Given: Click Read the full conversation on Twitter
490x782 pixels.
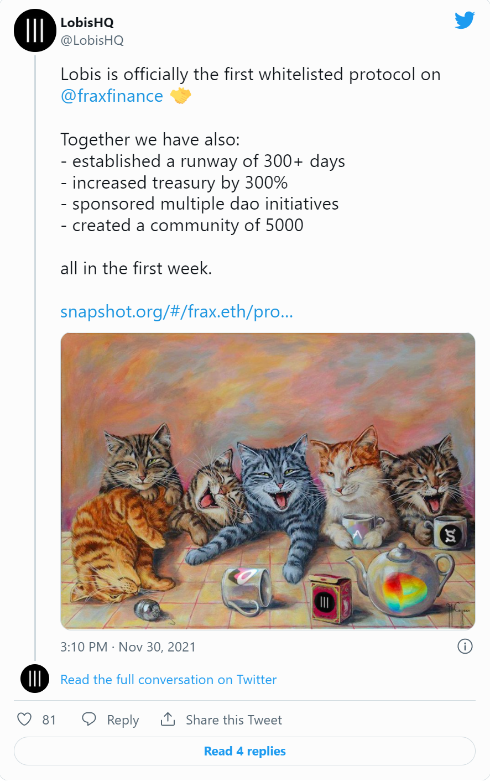Looking at the screenshot, I should (169, 679).
